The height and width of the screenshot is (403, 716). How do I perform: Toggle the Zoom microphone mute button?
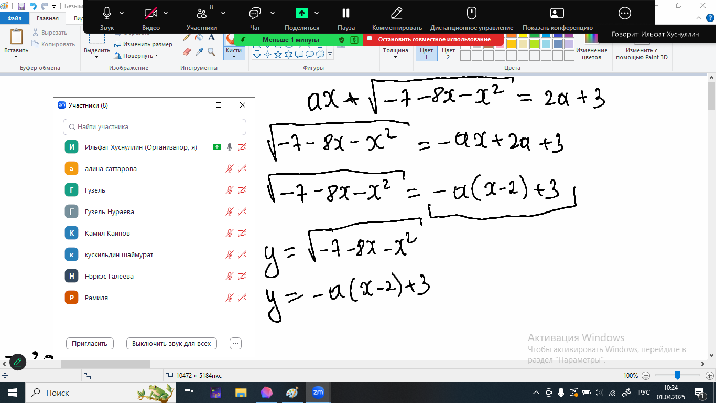(107, 18)
